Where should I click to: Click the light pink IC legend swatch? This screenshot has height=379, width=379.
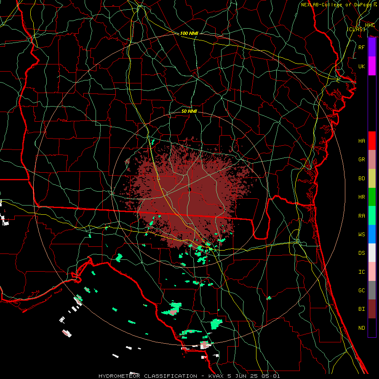click(372, 272)
